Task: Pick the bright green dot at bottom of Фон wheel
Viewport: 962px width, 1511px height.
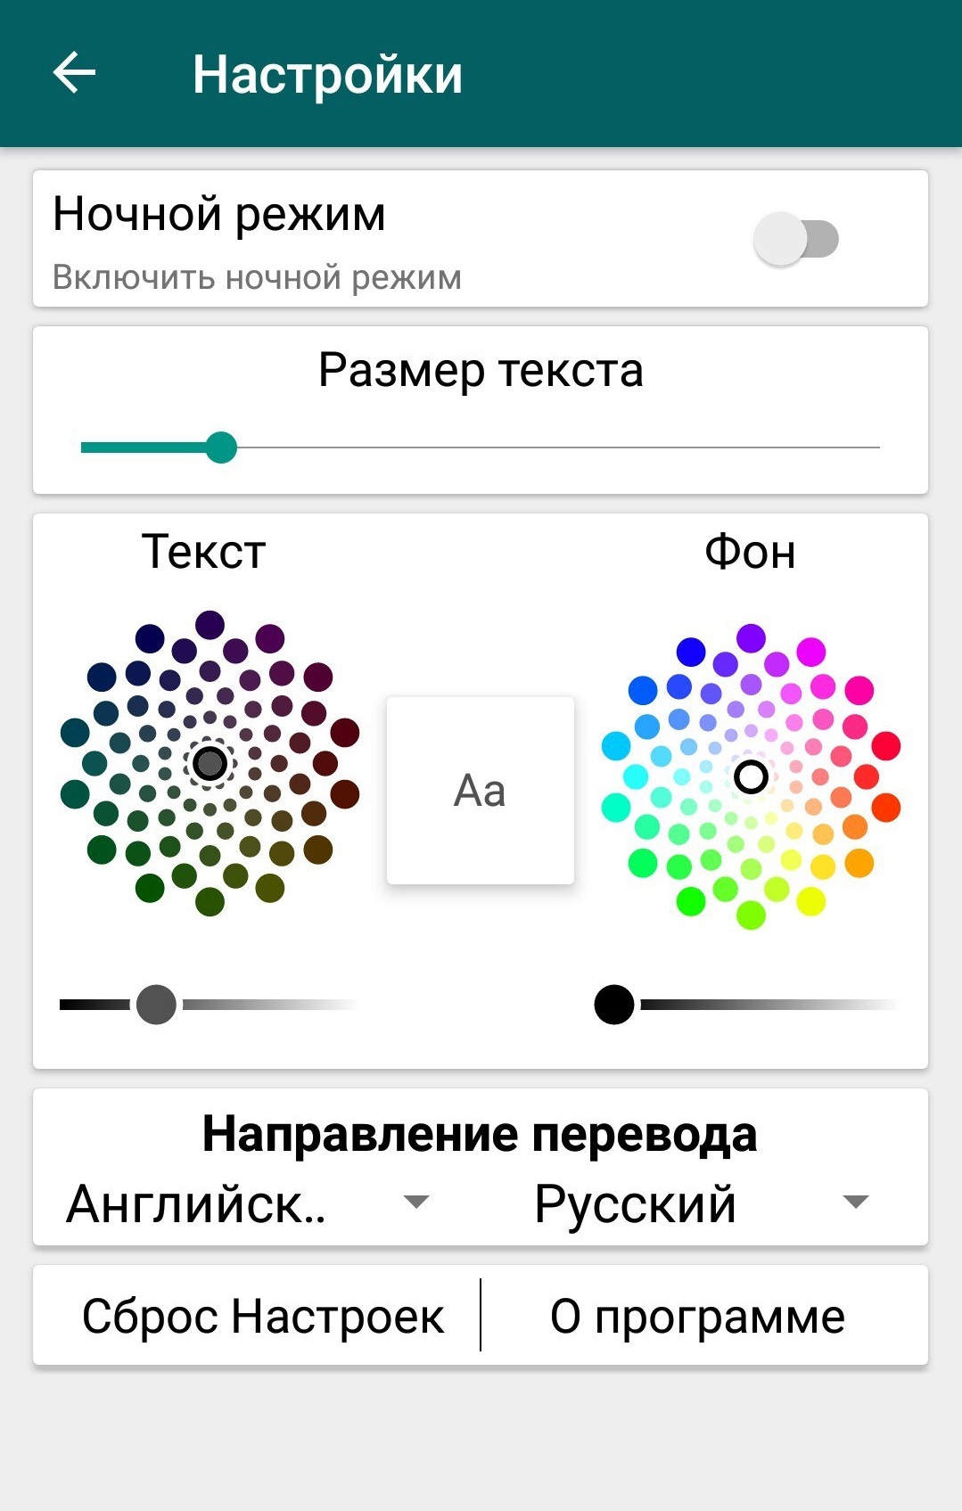Action: click(x=691, y=901)
